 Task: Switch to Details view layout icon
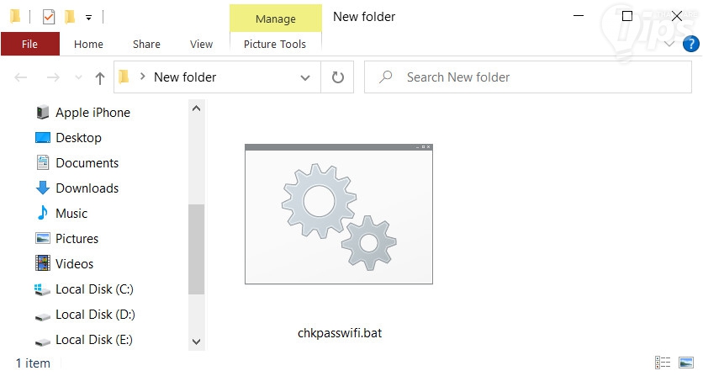tap(662, 363)
